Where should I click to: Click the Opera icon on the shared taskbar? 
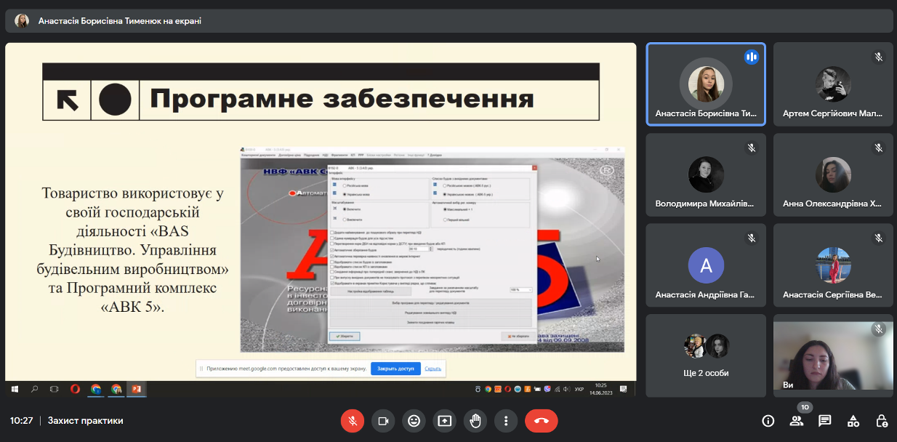pyautogui.click(x=75, y=390)
